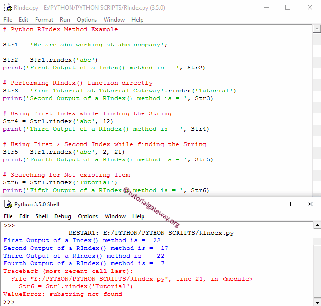The height and width of the screenshot is (306, 321).
Task: Open Run menu in editor window
Action: tap(65, 20)
